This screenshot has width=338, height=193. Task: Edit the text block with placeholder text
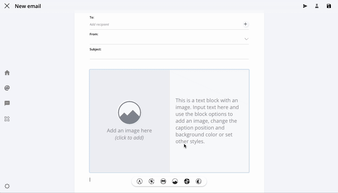[x=207, y=121]
